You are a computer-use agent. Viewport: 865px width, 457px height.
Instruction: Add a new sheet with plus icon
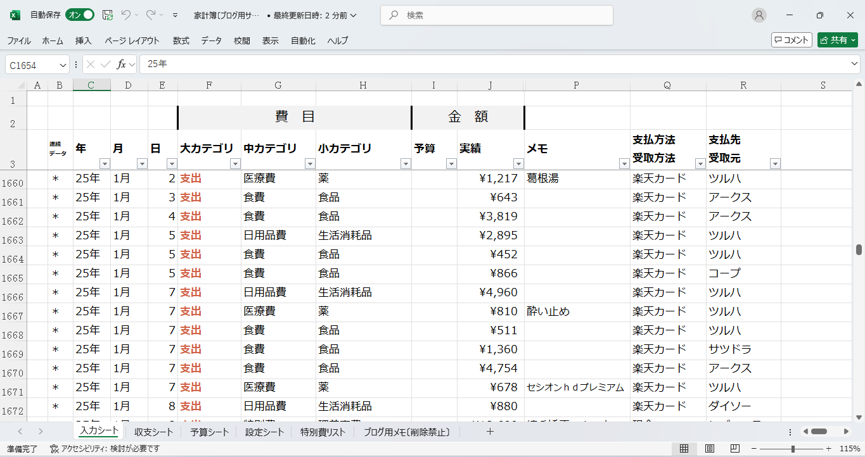[489, 432]
